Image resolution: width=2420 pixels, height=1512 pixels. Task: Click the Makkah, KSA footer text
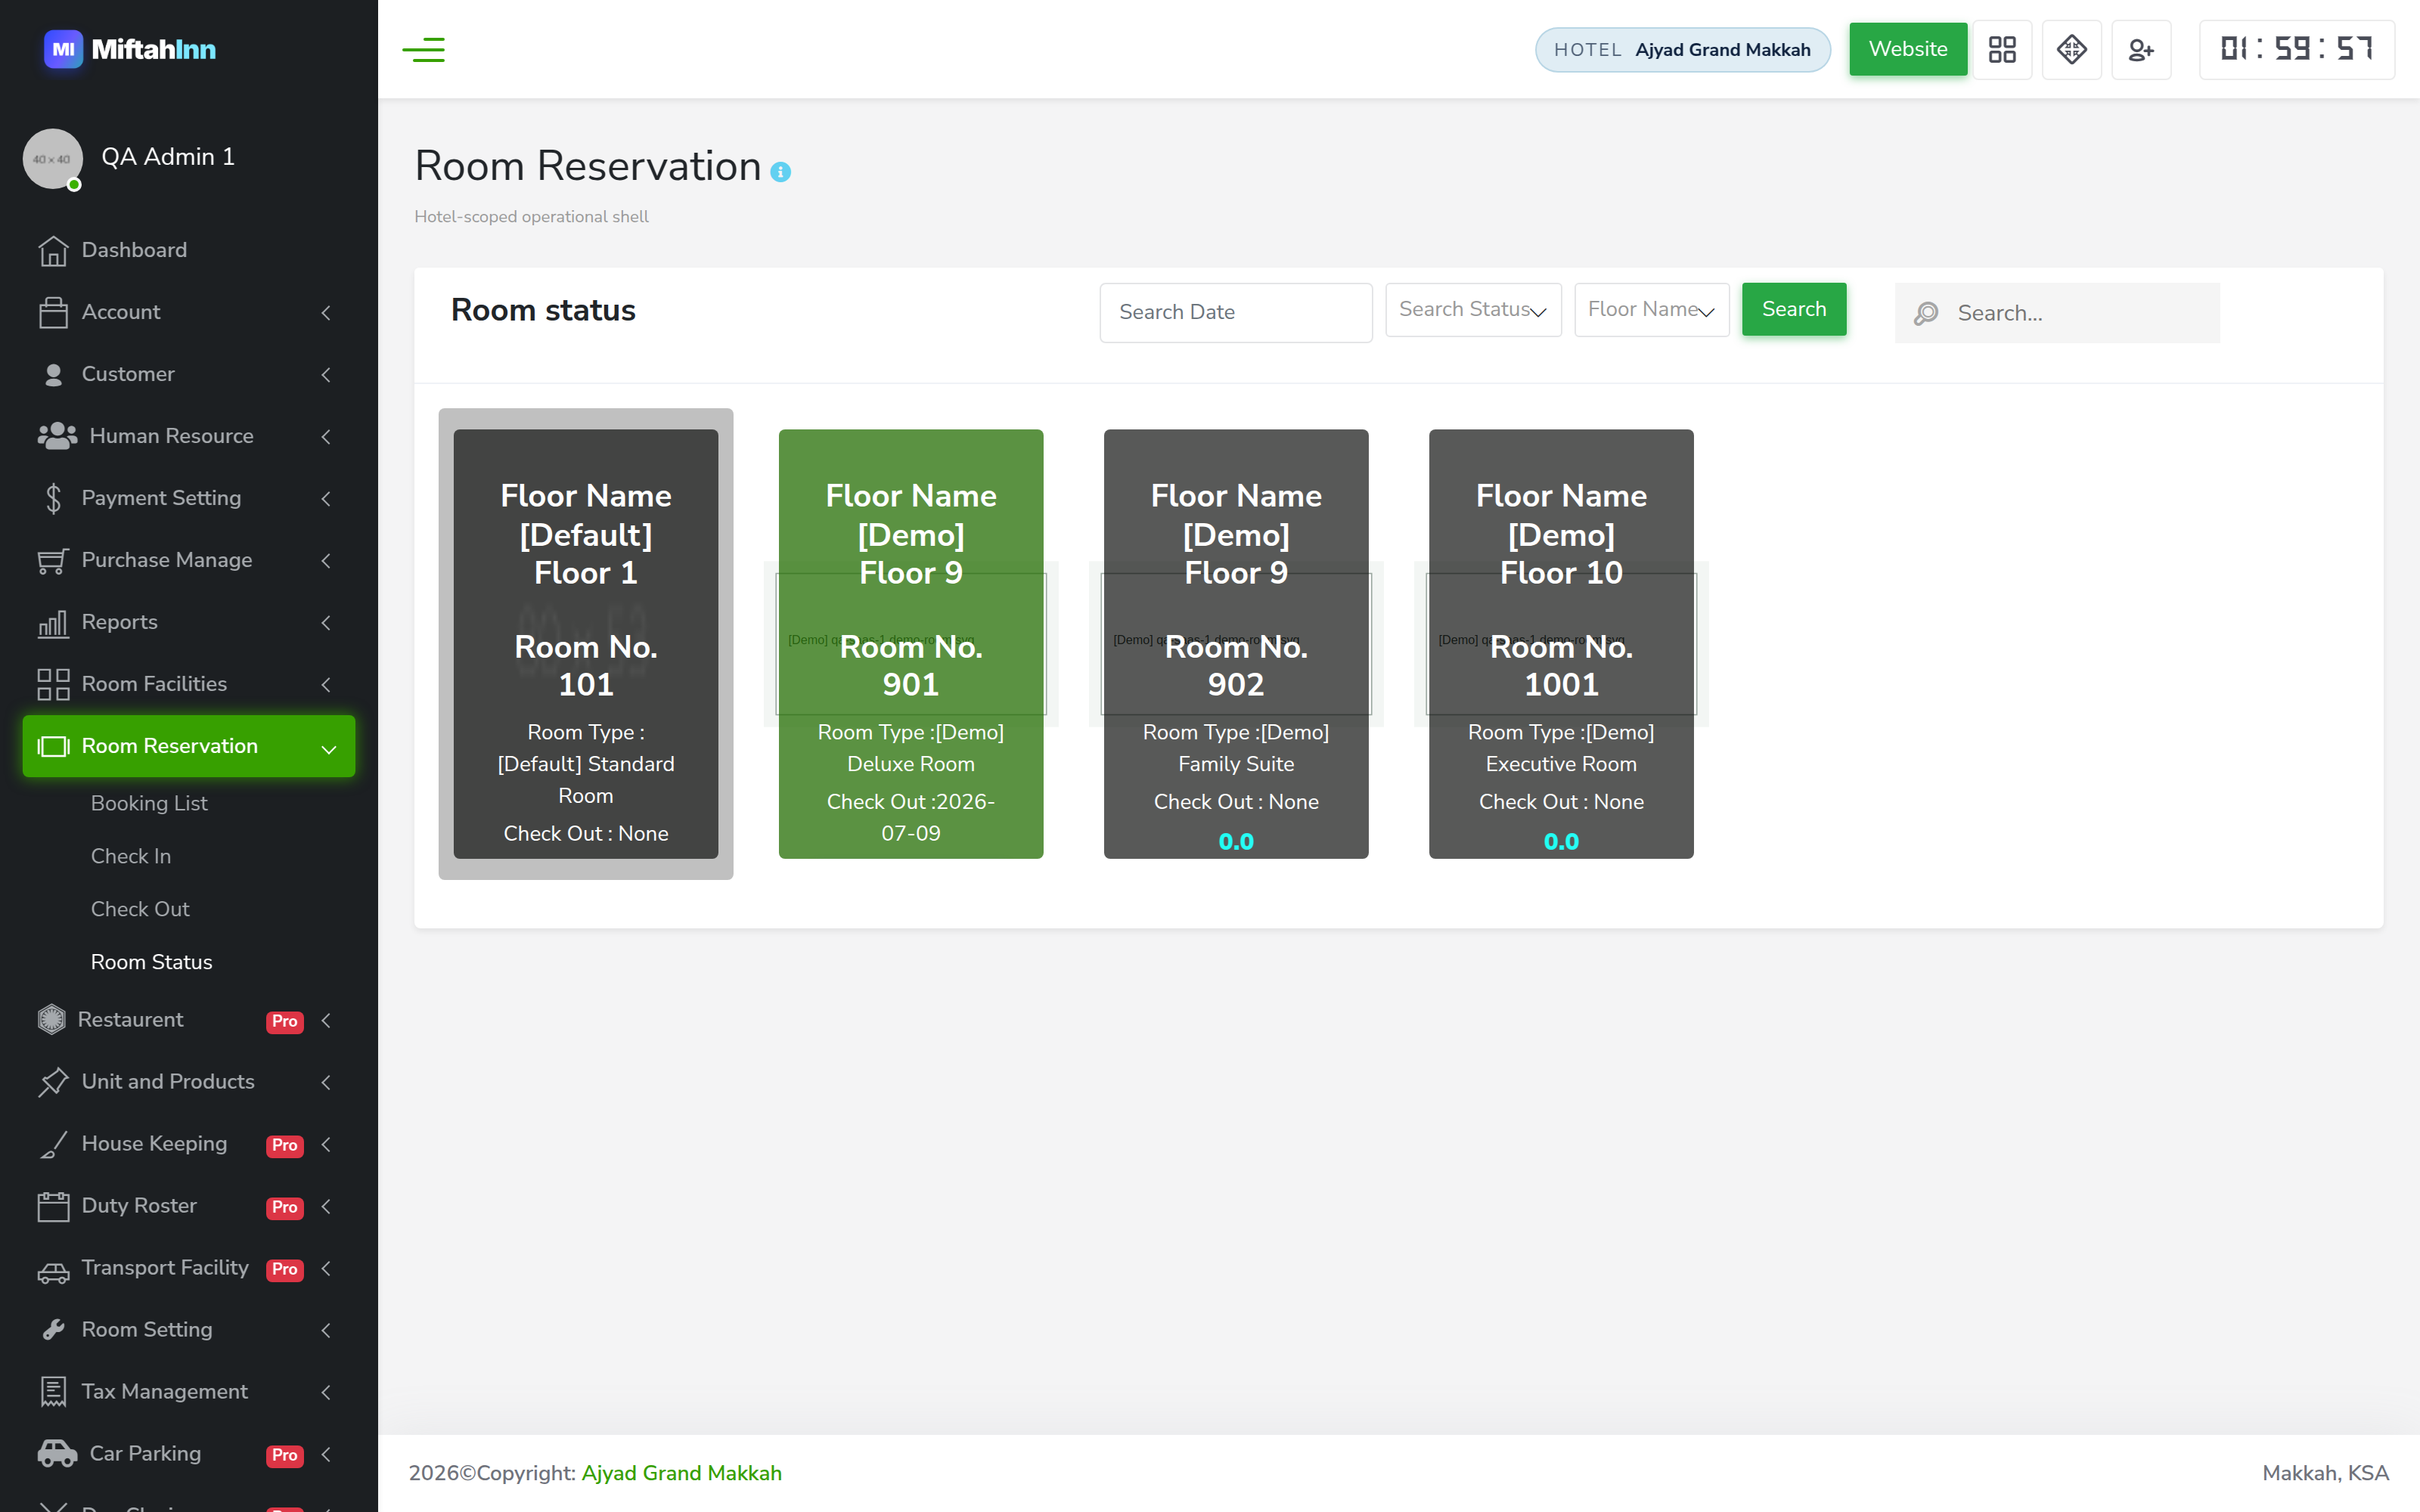pyautogui.click(x=2325, y=1473)
